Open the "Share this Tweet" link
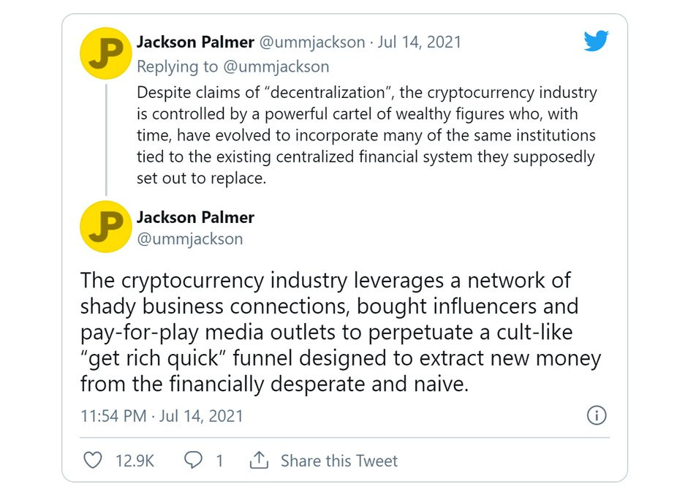 click(339, 461)
